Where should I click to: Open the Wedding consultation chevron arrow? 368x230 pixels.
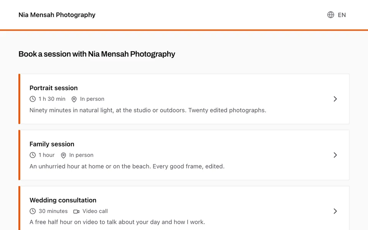(x=335, y=211)
